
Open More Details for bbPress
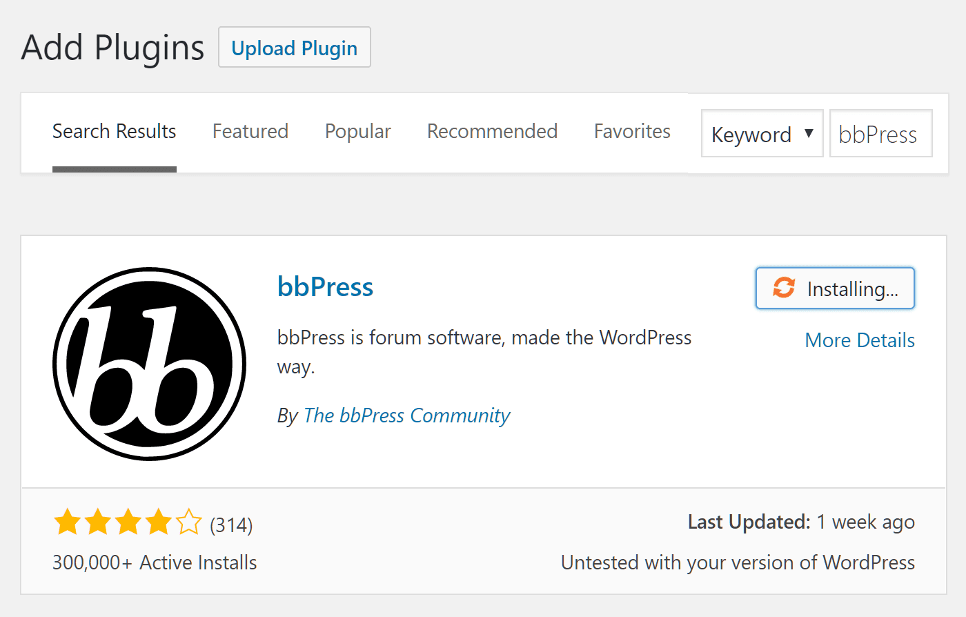pos(860,340)
